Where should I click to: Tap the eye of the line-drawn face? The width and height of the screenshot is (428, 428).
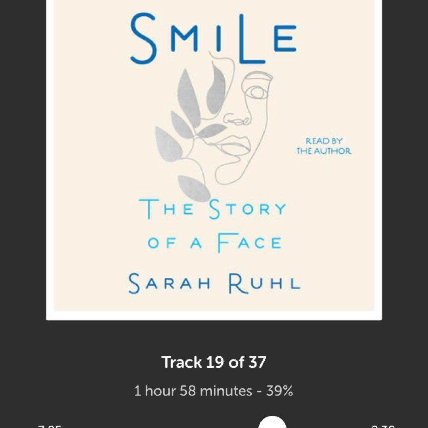(257, 92)
